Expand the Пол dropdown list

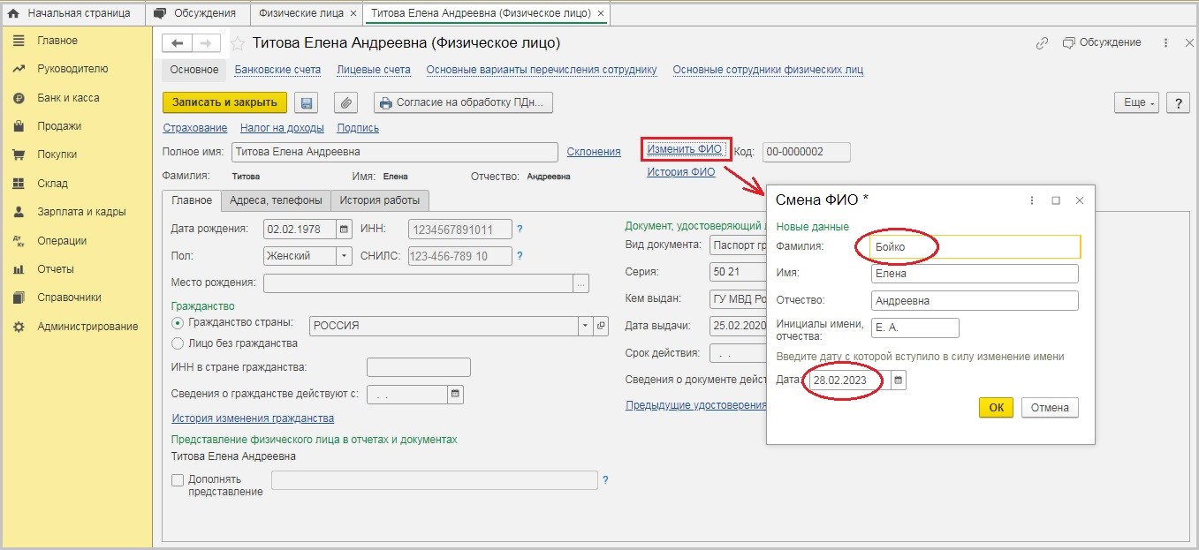pos(344,256)
